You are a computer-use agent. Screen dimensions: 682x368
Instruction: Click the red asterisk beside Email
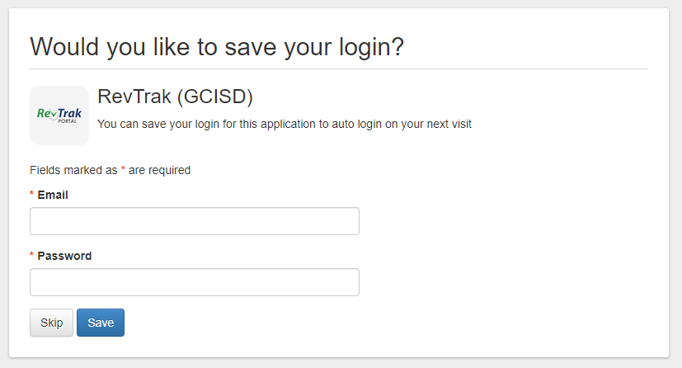(x=32, y=196)
